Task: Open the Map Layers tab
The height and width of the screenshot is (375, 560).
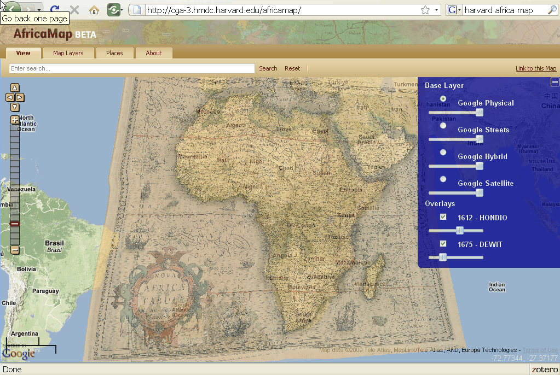Action: click(x=68, y=53)
